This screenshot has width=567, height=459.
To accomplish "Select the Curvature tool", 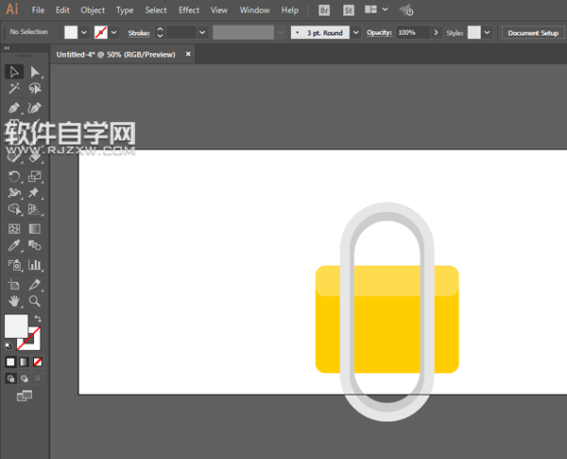I will 35,108.
